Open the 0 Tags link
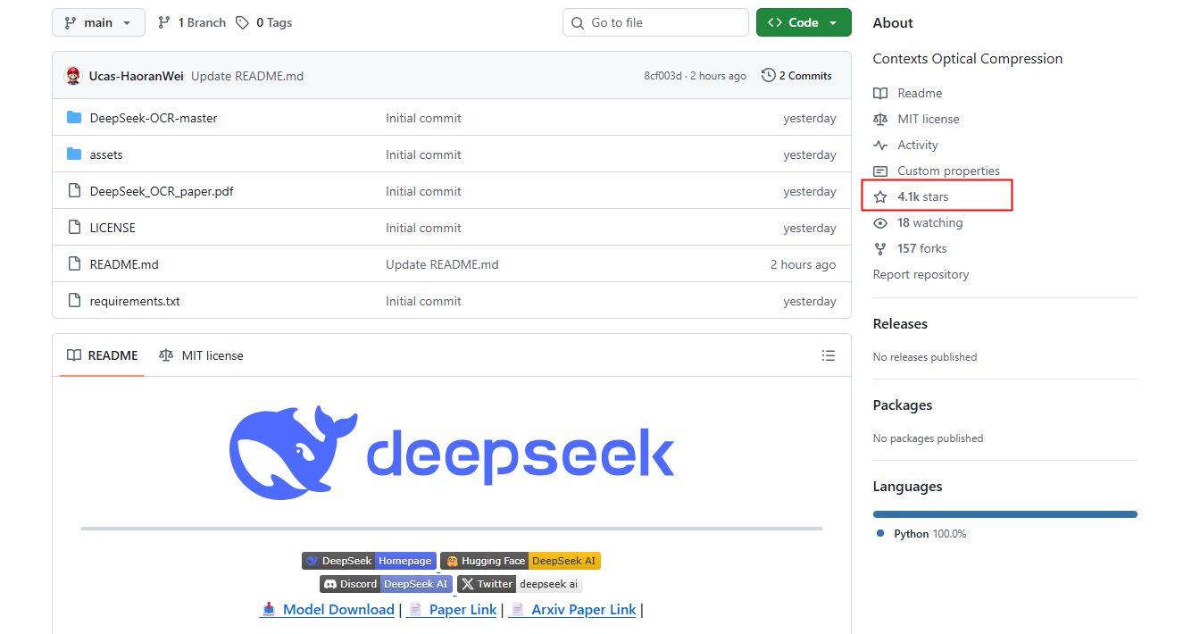Viewport: 1200px width, 634px height. coord(263,22)
